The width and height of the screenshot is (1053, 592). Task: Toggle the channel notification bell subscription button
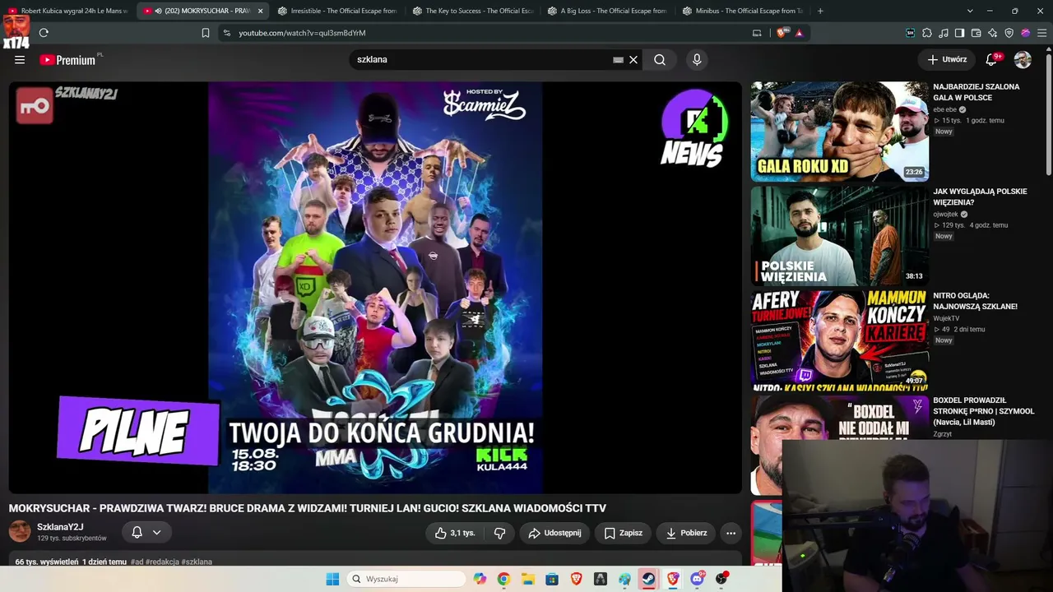(x=146, y=532)
